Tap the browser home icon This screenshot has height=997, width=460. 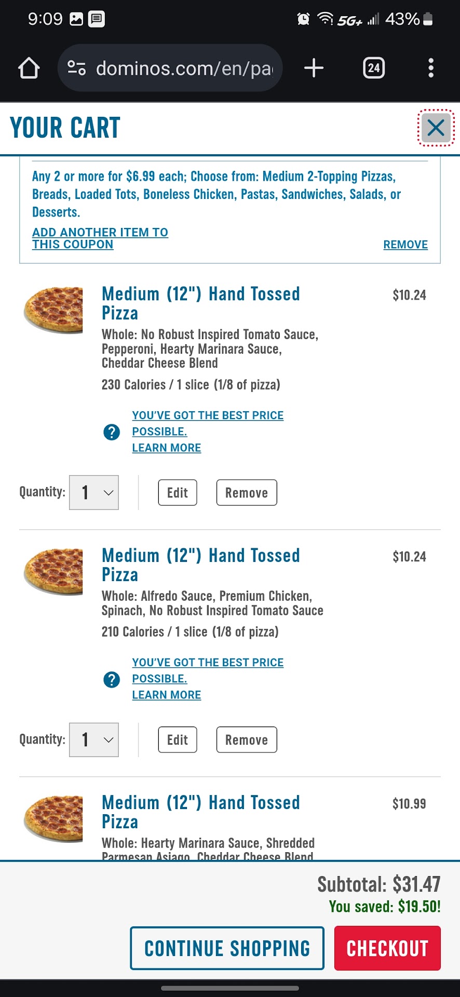click(x=29, y=68)
